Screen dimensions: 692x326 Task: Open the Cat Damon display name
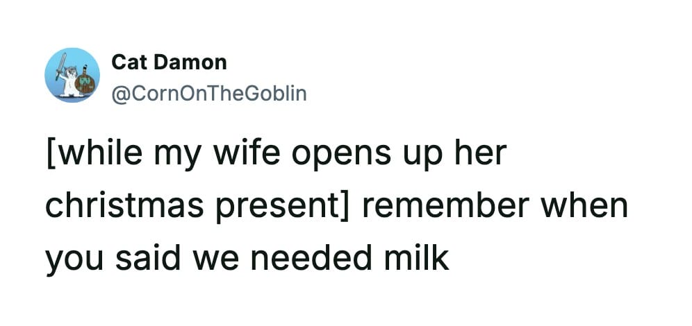(169, 62)
